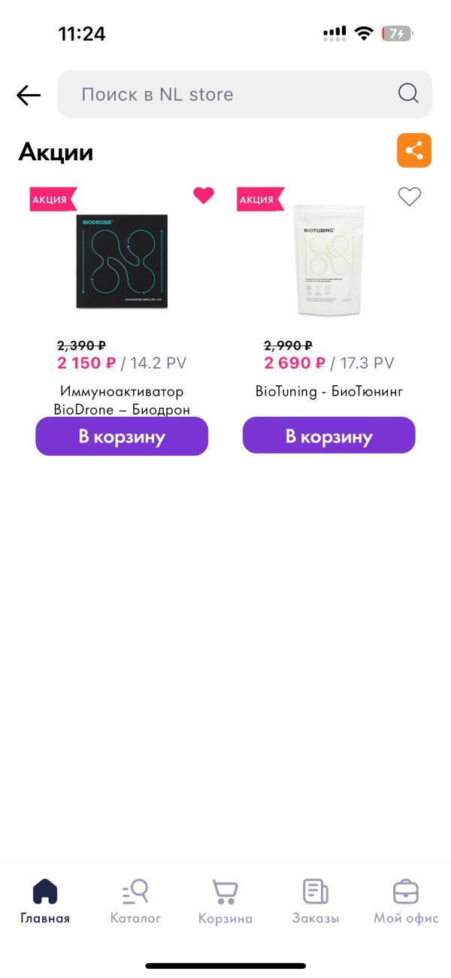Switch to the Главная tab
451x978 pixels.
point(45,901)
